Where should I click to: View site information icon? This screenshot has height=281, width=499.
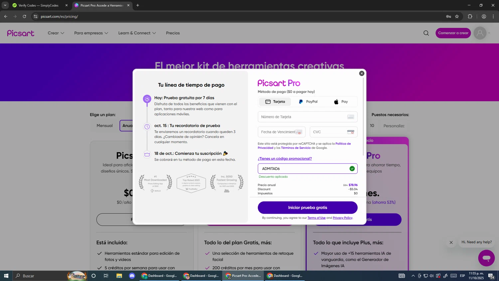pyautogui.click(x=36, y=16)
